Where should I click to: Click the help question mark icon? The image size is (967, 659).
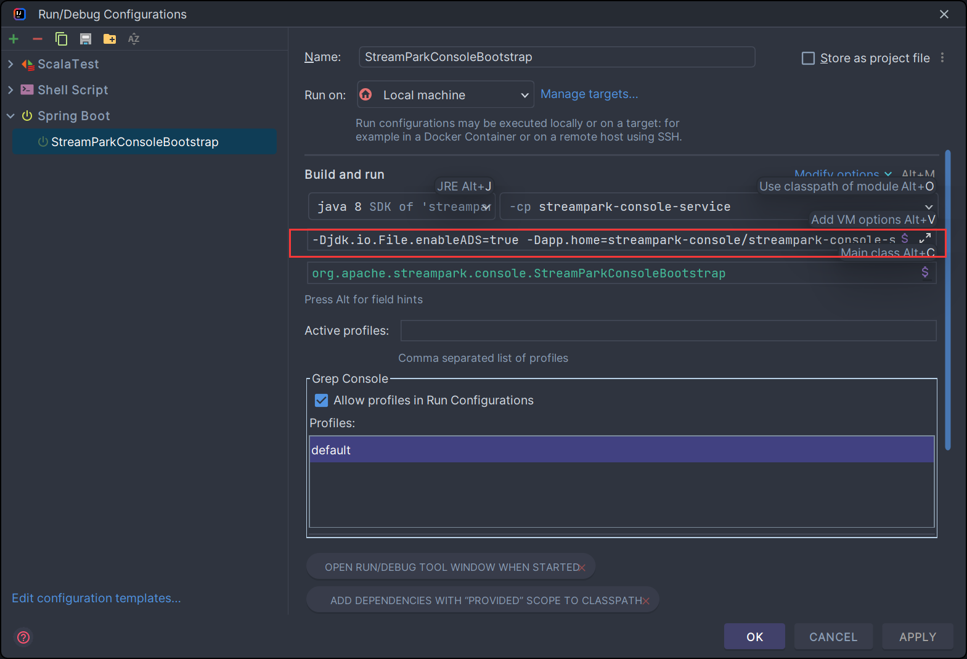click(x=23, y=637)
